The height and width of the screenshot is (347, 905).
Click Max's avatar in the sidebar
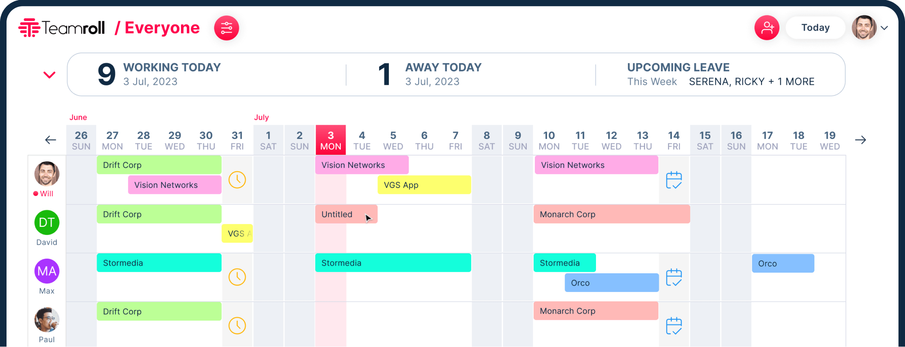46,271
